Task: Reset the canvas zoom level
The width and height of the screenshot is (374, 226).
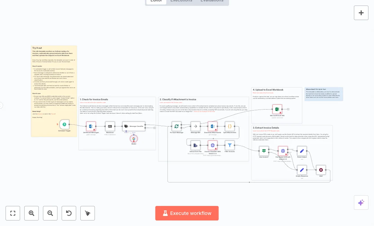Action: point(69,213)
